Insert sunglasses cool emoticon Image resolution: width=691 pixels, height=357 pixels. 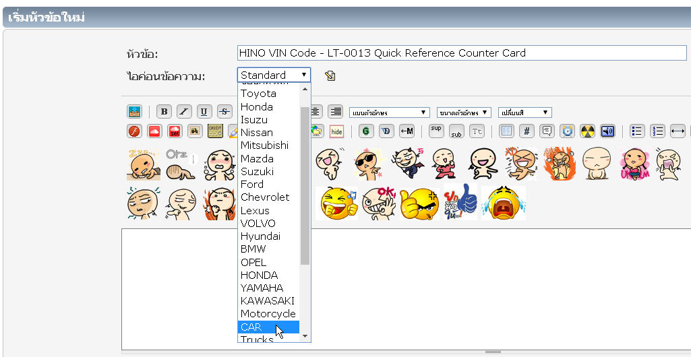(x=369, y=164)
